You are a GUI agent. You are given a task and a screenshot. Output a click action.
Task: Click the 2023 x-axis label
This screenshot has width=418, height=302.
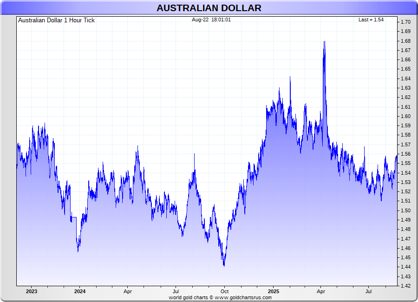(32, 291)
